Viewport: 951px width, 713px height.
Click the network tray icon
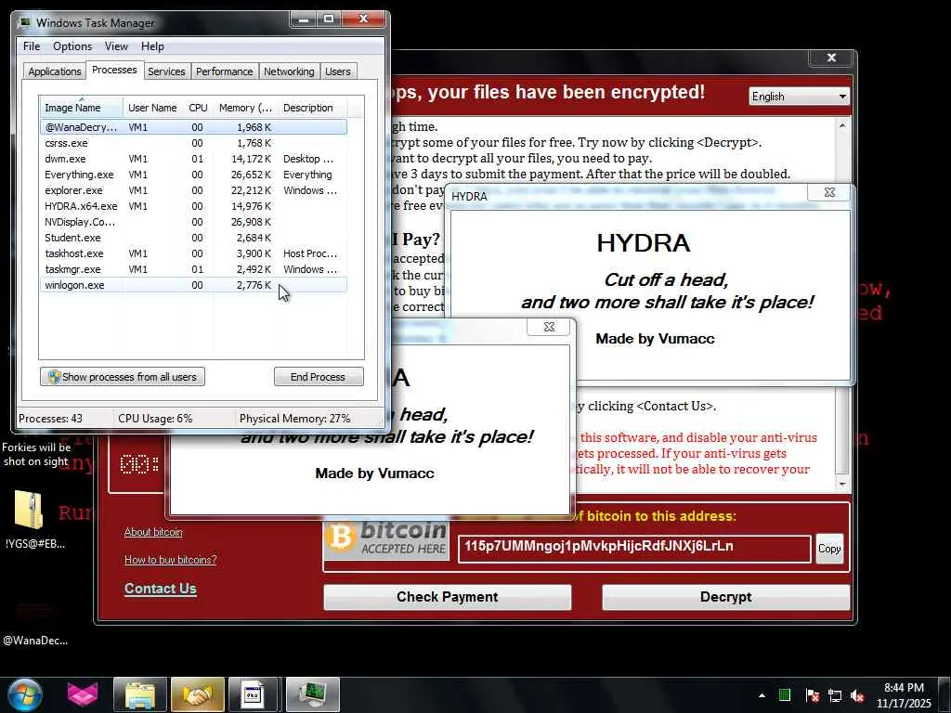(x=835, y=695)
